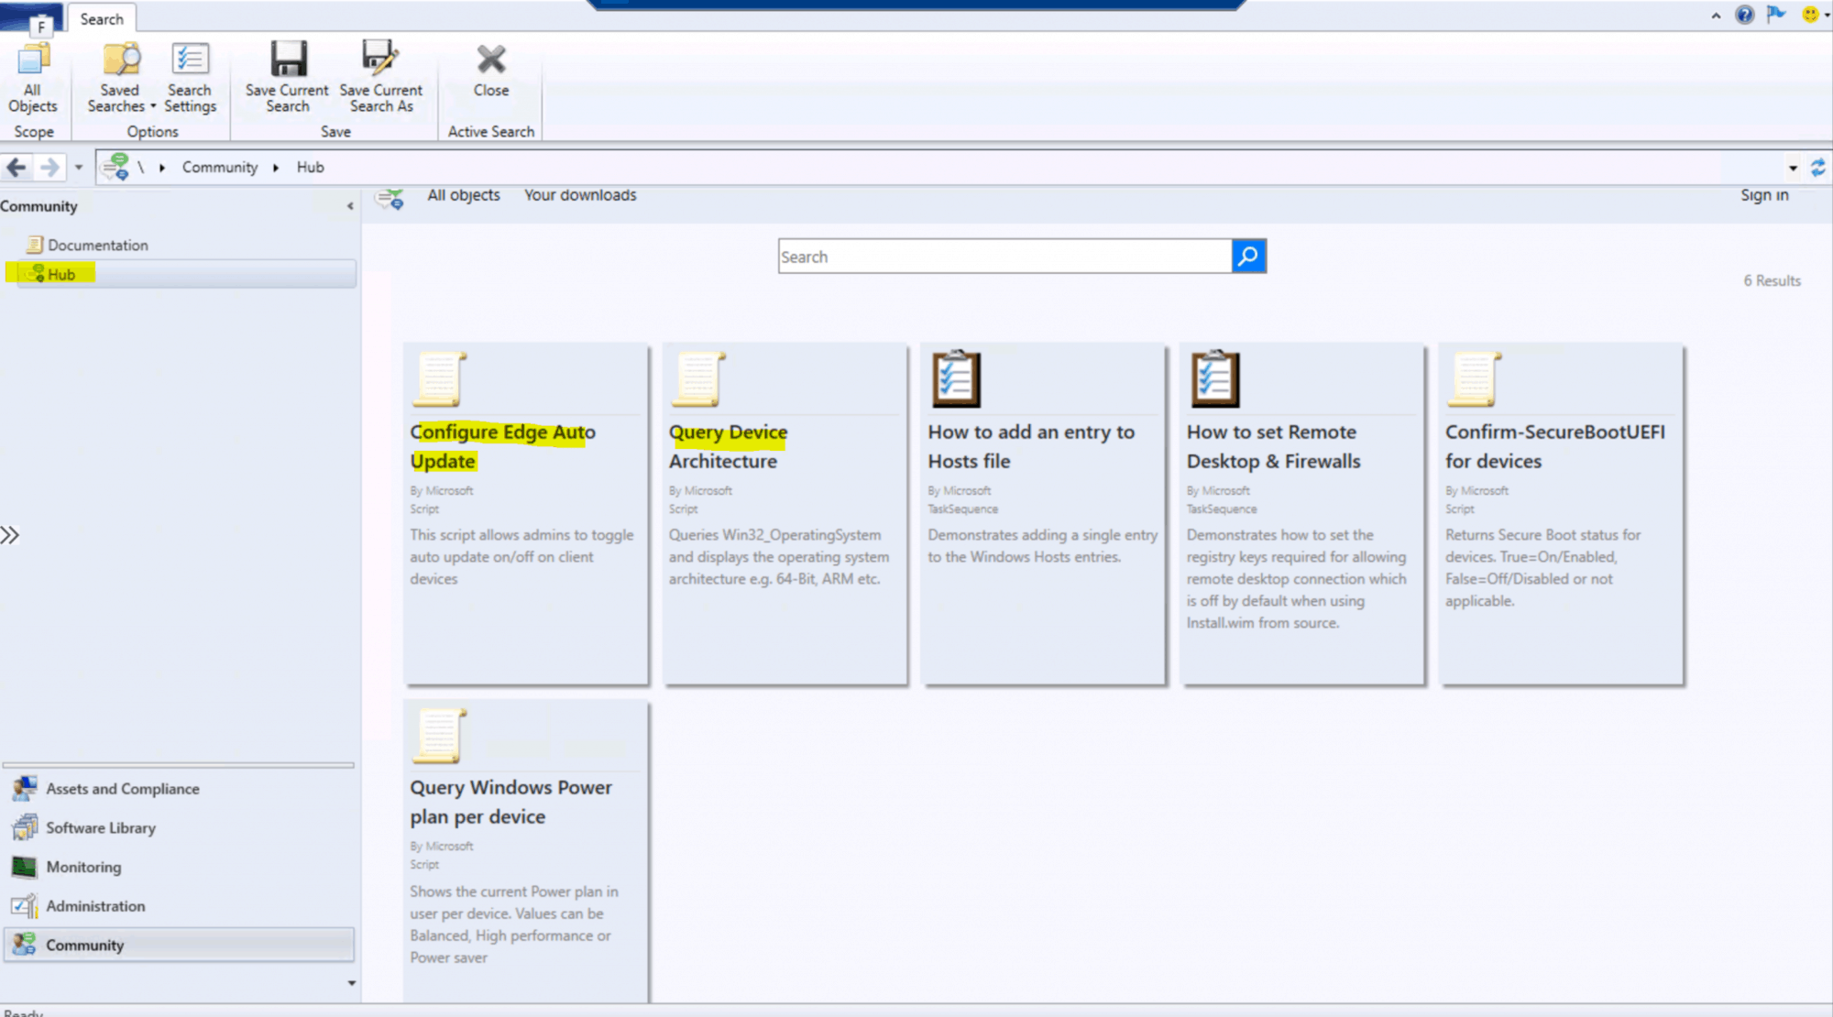Click the Sign in link

(1764, 195)
